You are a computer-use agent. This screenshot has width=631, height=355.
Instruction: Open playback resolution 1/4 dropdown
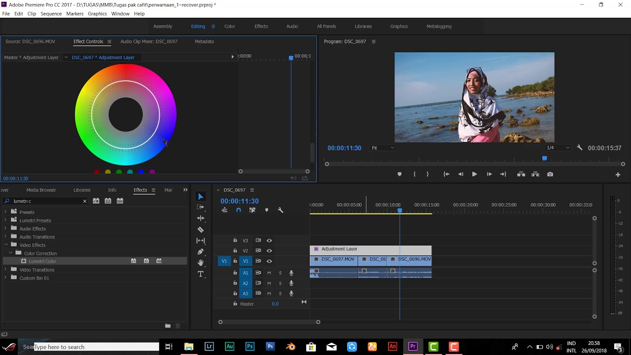558,148
